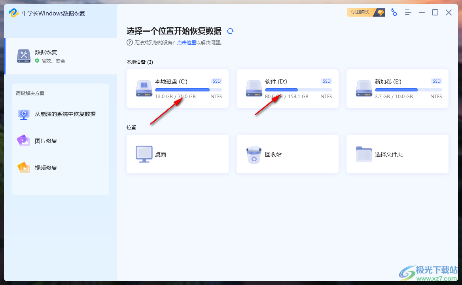Click the 立即购买 buy now button
Screen dimensions: 462x285
[x=366, y=12]
